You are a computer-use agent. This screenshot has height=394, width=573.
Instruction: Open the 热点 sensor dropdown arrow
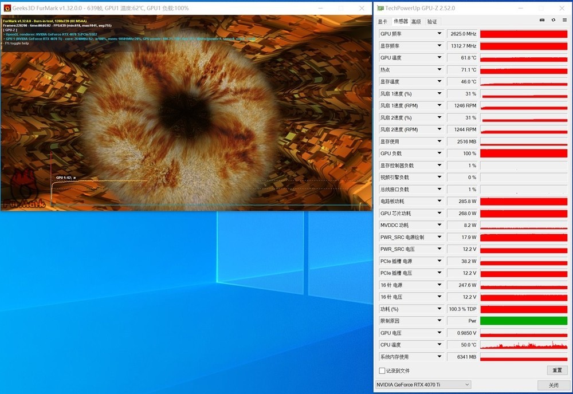439,69
